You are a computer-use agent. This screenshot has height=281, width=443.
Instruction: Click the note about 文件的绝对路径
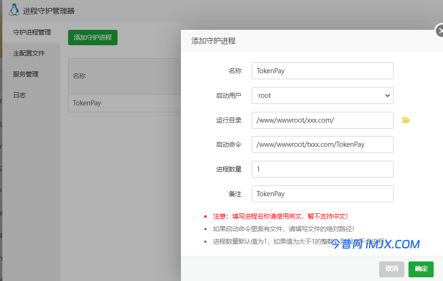click(x=284, y=229)
